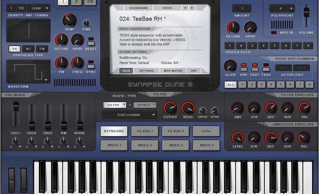Toggle the oscillator RESET switch

(91, 43)
